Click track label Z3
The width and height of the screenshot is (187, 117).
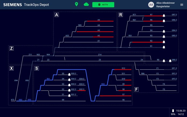pyautogui.click(x=100, y=60)
